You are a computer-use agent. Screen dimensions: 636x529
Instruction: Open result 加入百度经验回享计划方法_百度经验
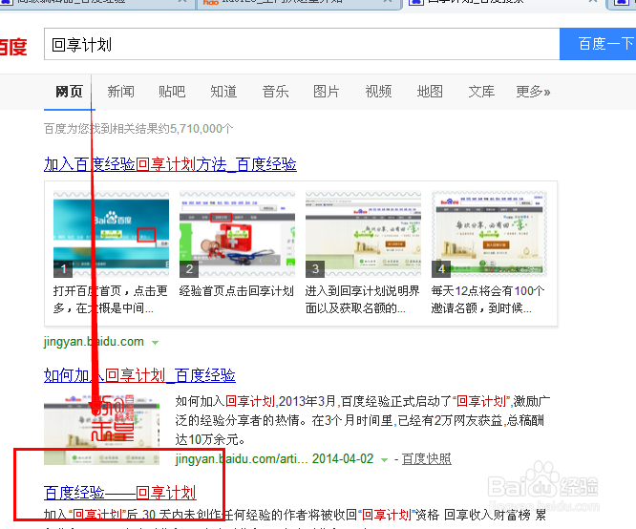pos(170,164)
